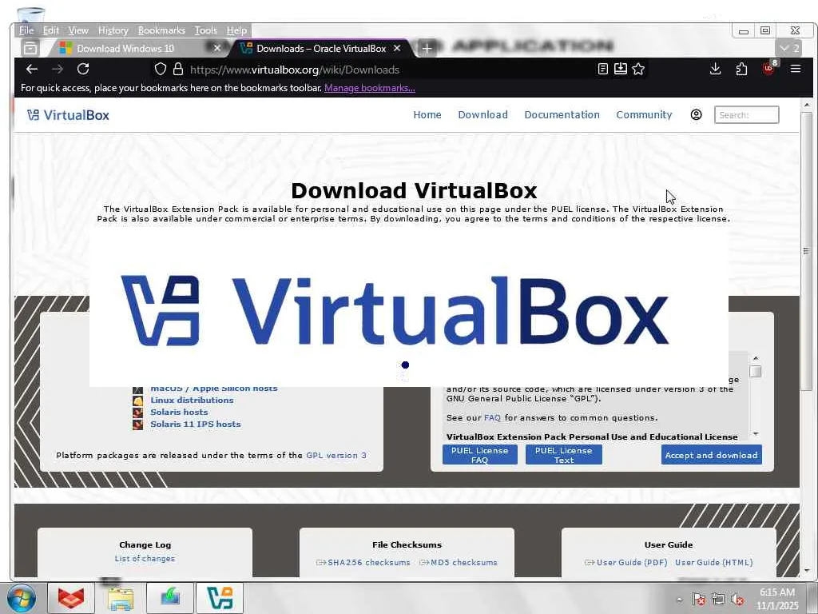Open the Community nav link
Viewport: 818px width, 614px height.
pos(644,115)
